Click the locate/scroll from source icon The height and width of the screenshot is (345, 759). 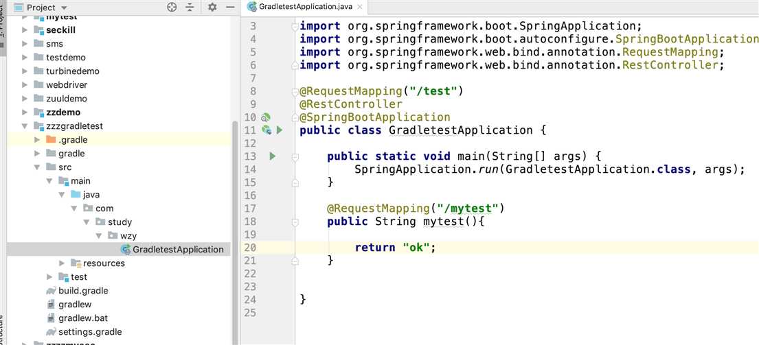tap(172, 8)
